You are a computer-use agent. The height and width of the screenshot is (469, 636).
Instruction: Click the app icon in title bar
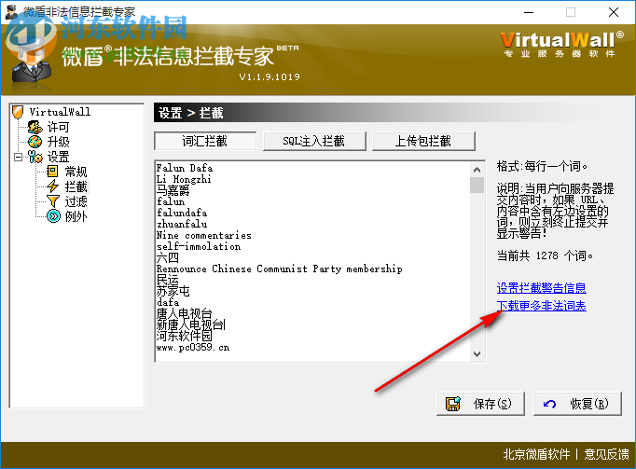pos(11,12)
